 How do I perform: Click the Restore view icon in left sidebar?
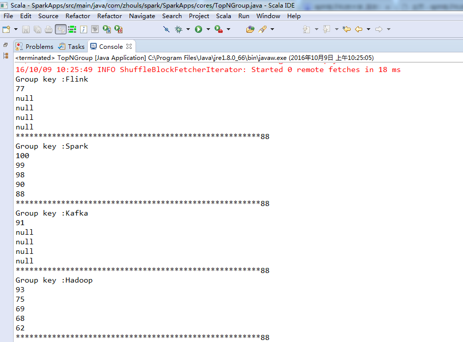(x=6, y=45)
